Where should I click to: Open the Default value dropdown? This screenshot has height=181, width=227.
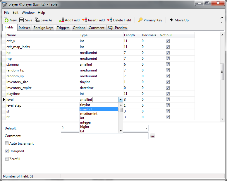click(x=146, y=128)
